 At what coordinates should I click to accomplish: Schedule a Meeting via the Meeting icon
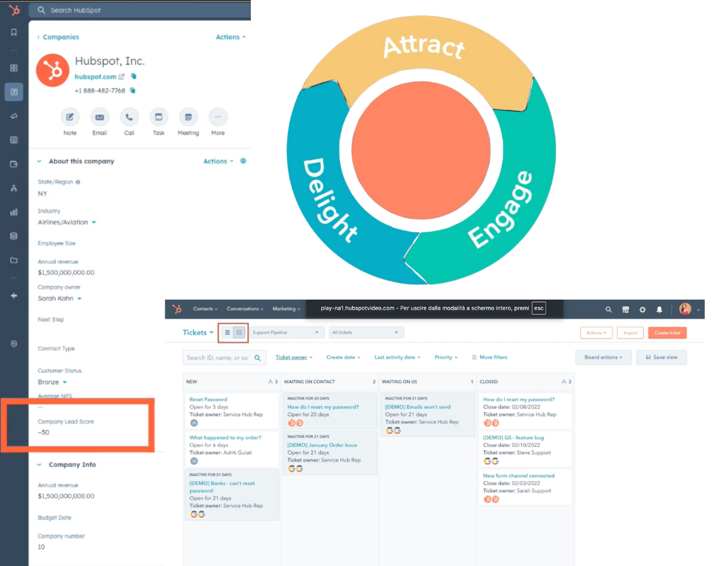[188, 117]
